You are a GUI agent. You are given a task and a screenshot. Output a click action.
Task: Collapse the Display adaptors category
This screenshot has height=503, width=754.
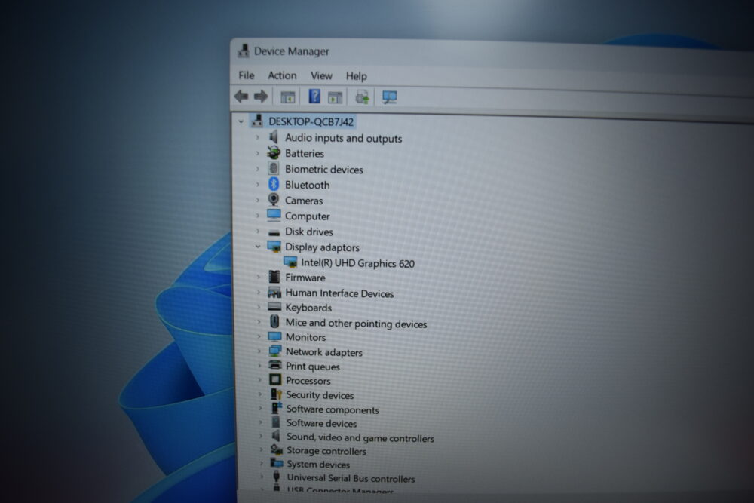pos(258,246)
